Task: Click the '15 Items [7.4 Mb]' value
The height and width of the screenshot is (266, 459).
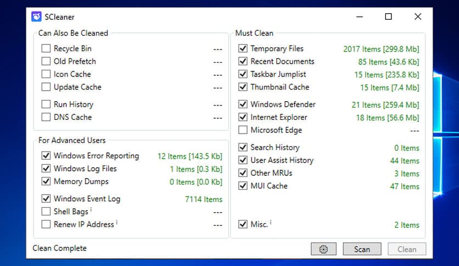Action: click(x=390, y=87)
